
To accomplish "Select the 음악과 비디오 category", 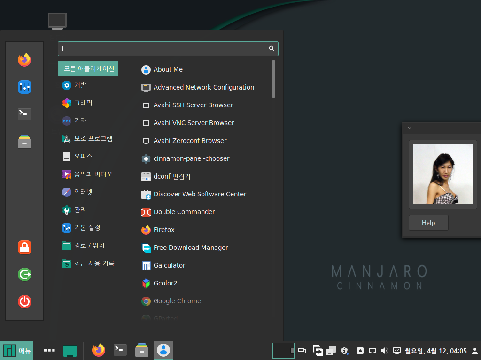I will [88, 174].
